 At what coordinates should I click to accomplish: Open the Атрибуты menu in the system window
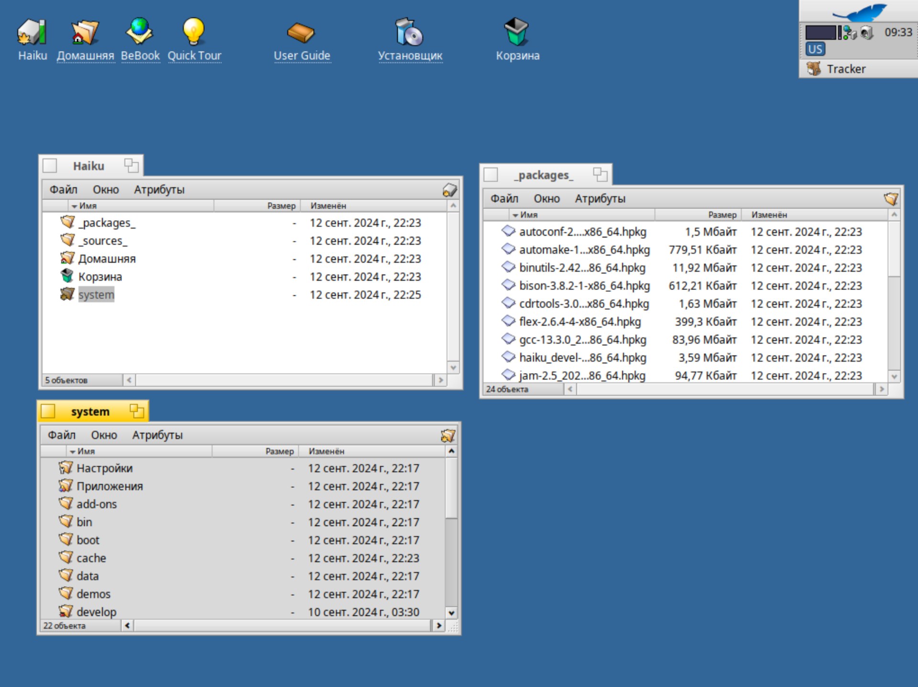[x=157, y=435]
